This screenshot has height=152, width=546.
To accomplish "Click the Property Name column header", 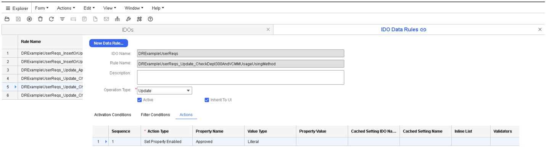I will click(x=219, y=131).
